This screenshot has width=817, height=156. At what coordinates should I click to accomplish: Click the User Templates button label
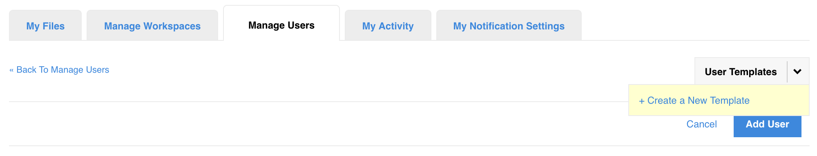click(741, 72)
